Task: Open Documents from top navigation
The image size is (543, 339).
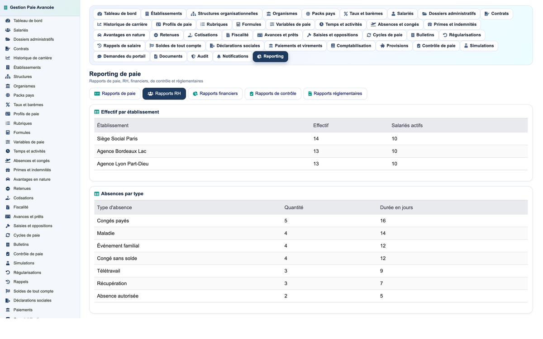Action: click(x=168, y=56)
